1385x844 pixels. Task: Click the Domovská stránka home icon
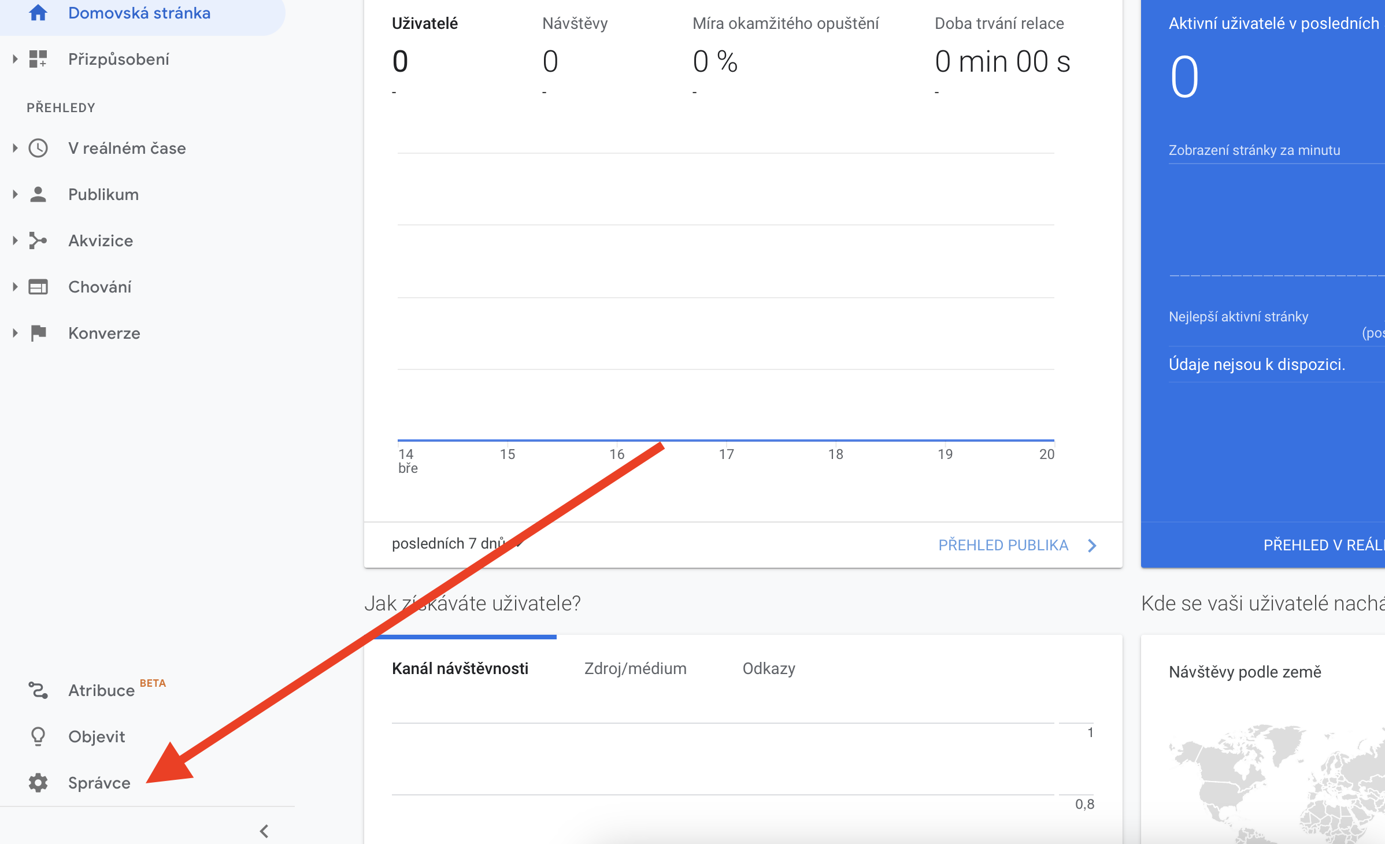[38, 13]
